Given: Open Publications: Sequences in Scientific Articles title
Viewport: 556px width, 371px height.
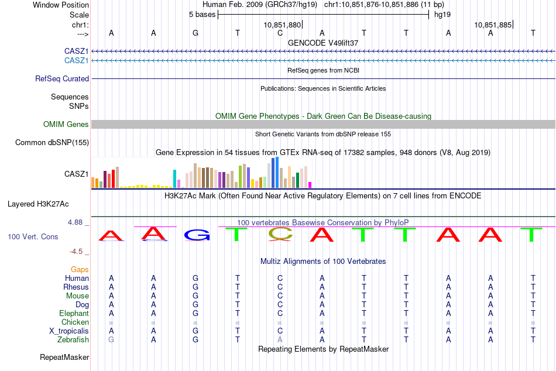Looking at the screenshot, I should click(x=323, y=88).
